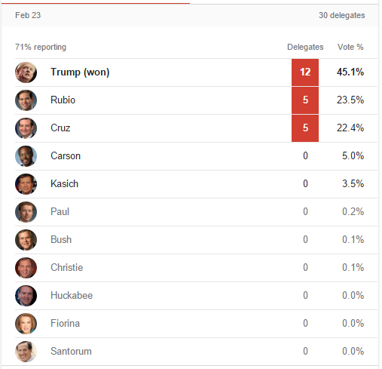The image size is (382, 369).
Task: Click Carson's round portrait thumbnail
Action: point(26,156)
